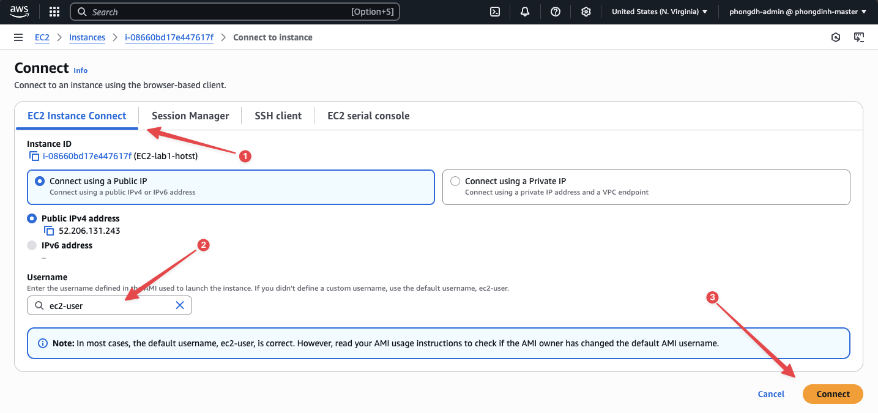
Task: Open the notifications bell icon
Action: [x=525, y=12]
